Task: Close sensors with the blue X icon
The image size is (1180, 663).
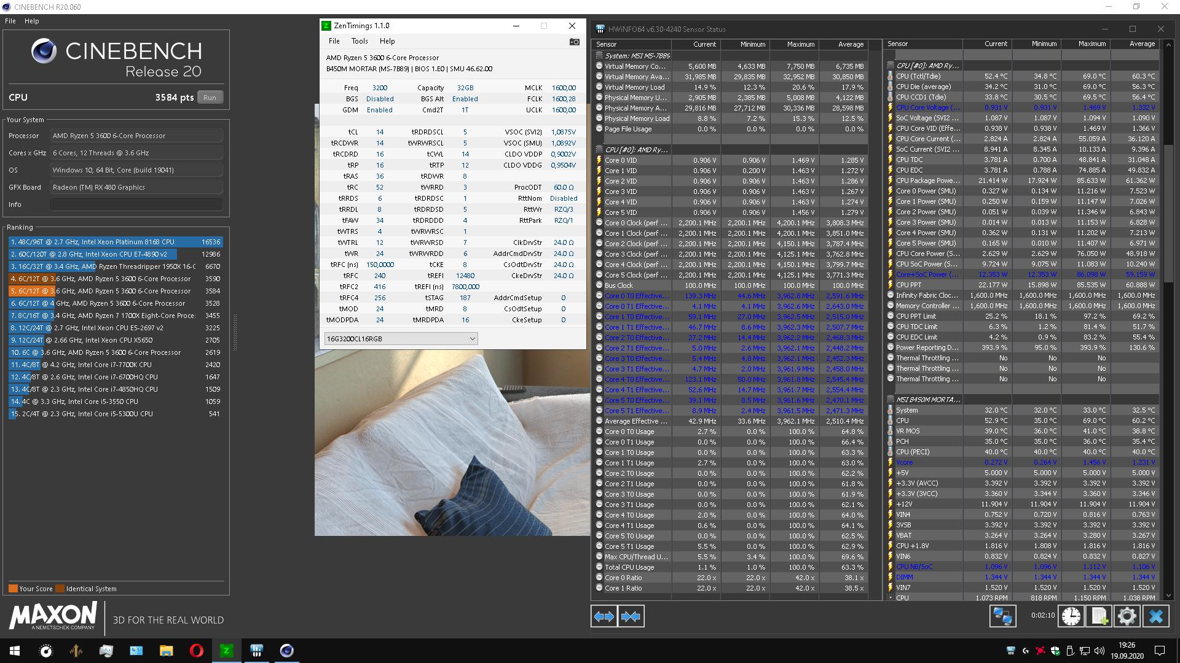Action: 1155,616
